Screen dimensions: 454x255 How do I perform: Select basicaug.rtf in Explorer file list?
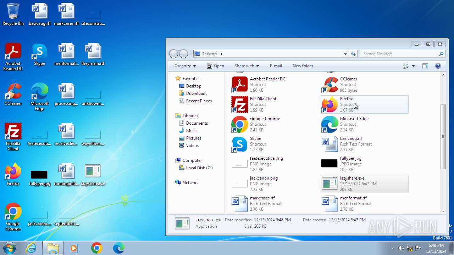pos(364,144)
